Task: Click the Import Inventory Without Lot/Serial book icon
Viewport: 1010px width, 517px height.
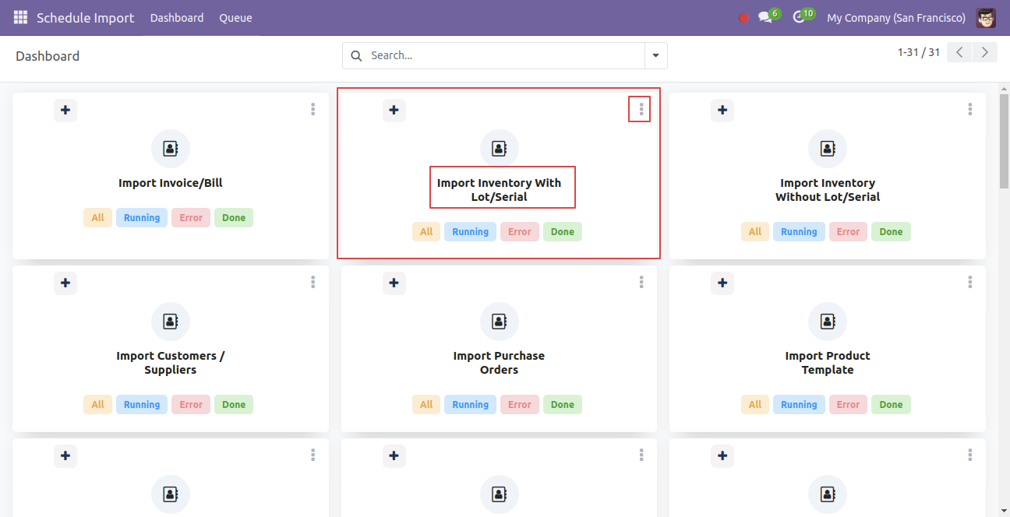Action: 828,149
